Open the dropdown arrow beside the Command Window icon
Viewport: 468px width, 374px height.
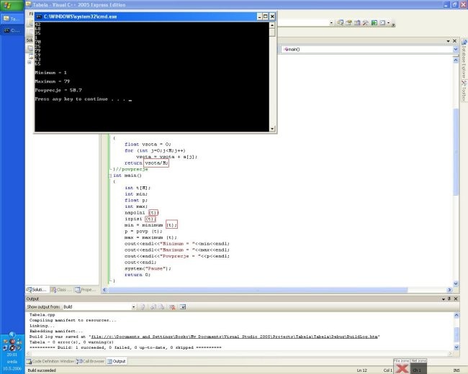tap(388, 23)
